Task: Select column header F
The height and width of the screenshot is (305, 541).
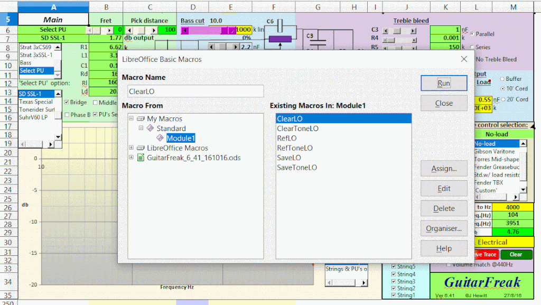Action: point(274,7)
